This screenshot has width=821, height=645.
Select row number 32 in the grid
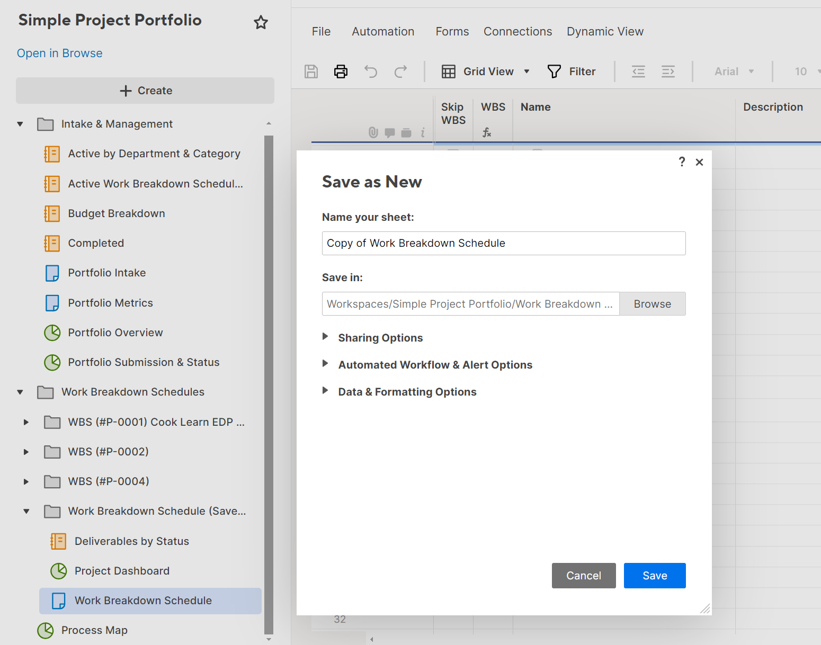pyautogui.click(x=340, y=619)
